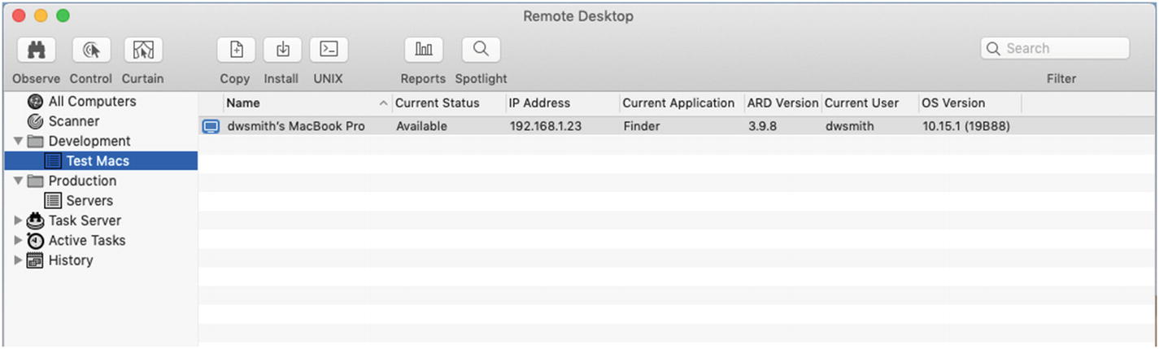Sort by the Current Status column header
Image resolution: width=1159 pixels, height=349 pixels.
pyautogui.click(x=438, y=103)
